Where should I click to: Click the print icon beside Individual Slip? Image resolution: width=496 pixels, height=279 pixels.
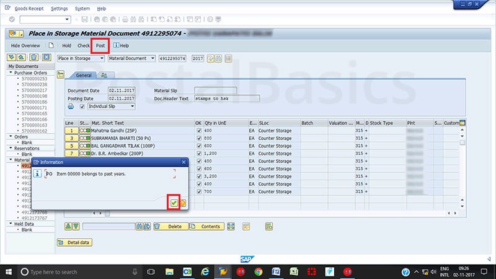click(x=71, y=107)
